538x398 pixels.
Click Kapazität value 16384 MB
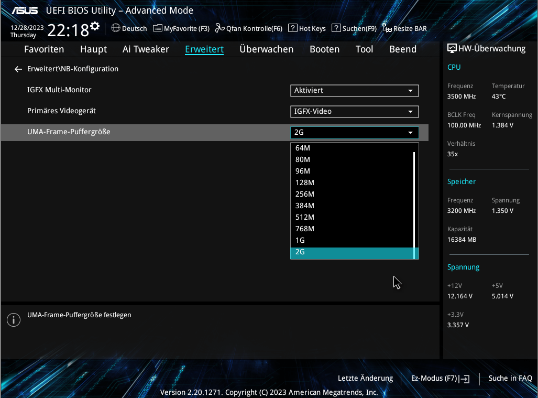[462, 240]
